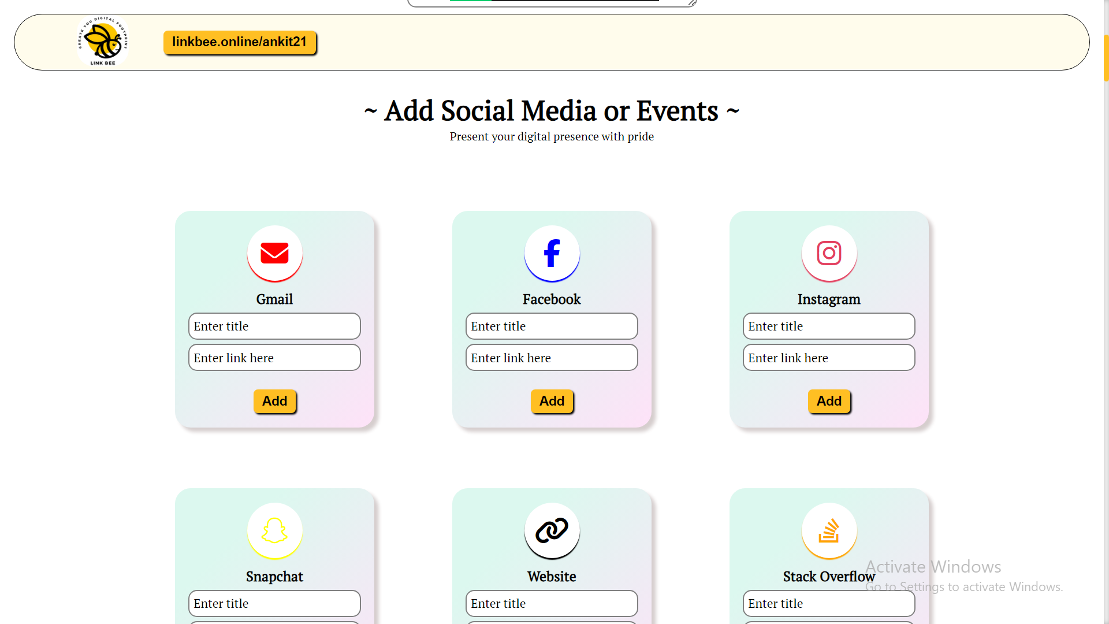Viewport: 1109px width, 624px height.
Task: Open the linkbee.online/ankit21 link button
Action: click(x=239, y=42)
